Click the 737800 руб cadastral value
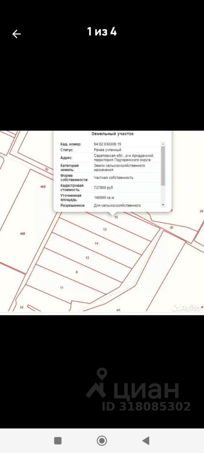 coord(103,187)
